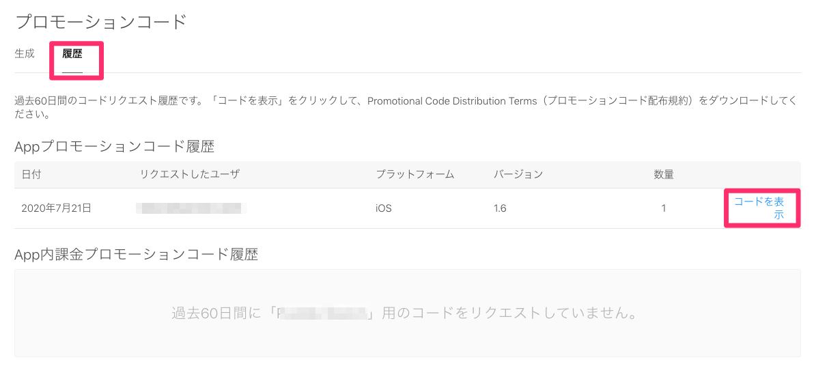Click the blurred requesting user cell
Viewport: 829px width, 375px height.
[191, 208]
